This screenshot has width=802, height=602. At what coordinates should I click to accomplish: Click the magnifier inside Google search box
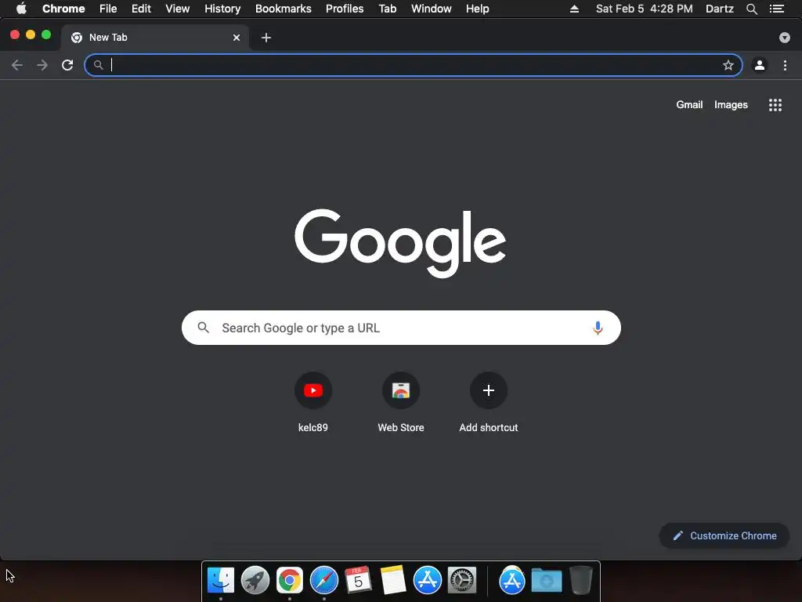204,328
